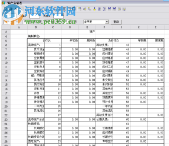Select row header 2
This screenshot has height=146, width=169.
(x=6, y=32)
